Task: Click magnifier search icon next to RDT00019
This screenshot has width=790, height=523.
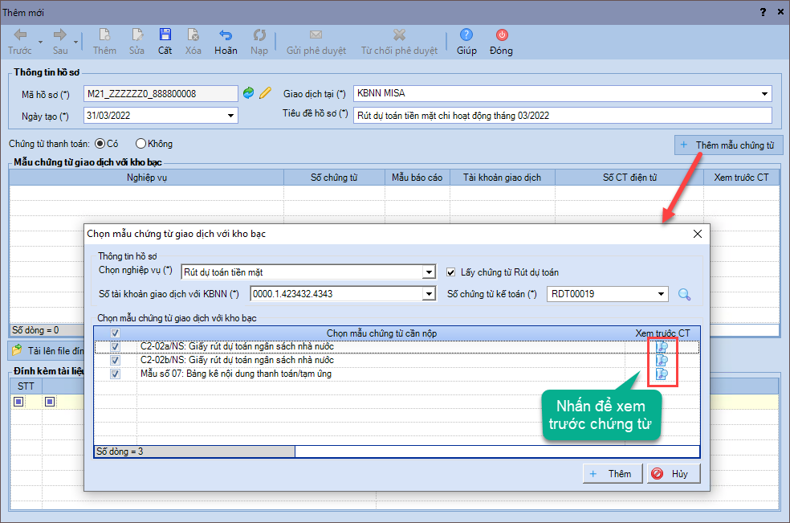Action: pos(684,294)
